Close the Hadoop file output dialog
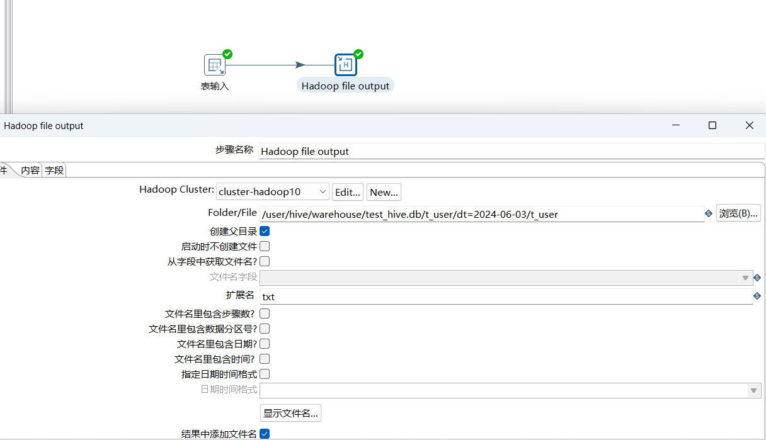 (x=750, y=125)
